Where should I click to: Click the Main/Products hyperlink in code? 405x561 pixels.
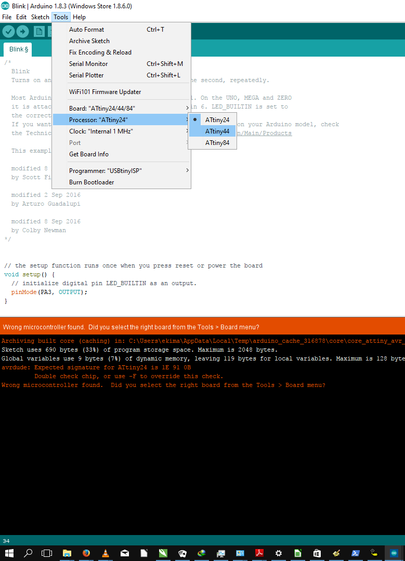(x=264, y=133)
